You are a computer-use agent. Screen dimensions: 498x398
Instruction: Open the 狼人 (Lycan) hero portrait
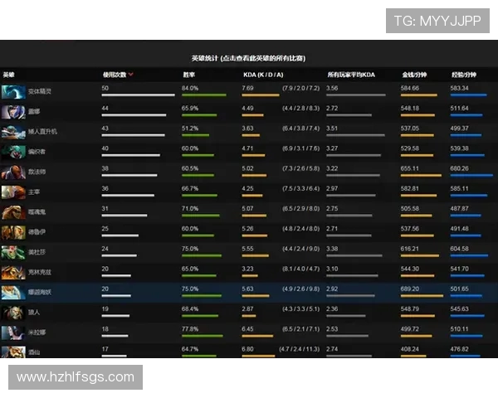(x=13, y=313)
